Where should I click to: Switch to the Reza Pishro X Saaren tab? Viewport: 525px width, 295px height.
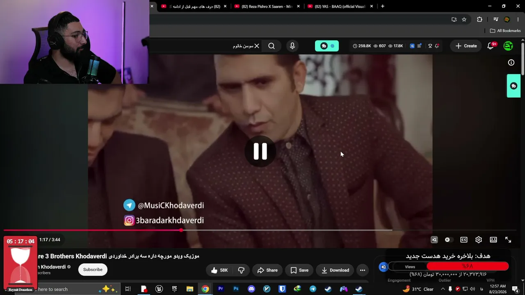[266, 6]
